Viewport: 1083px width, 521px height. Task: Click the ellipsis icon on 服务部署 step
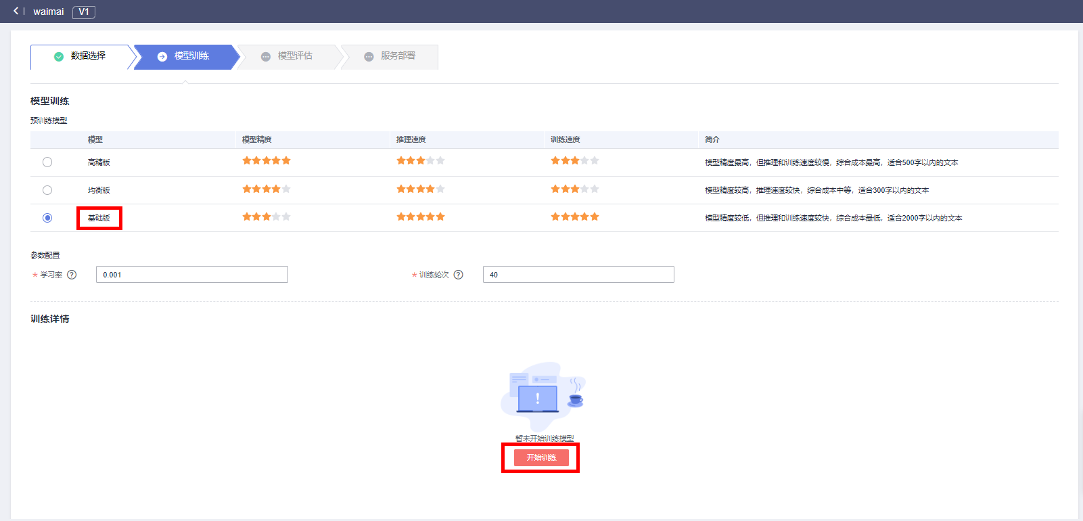tap(369, 57)
